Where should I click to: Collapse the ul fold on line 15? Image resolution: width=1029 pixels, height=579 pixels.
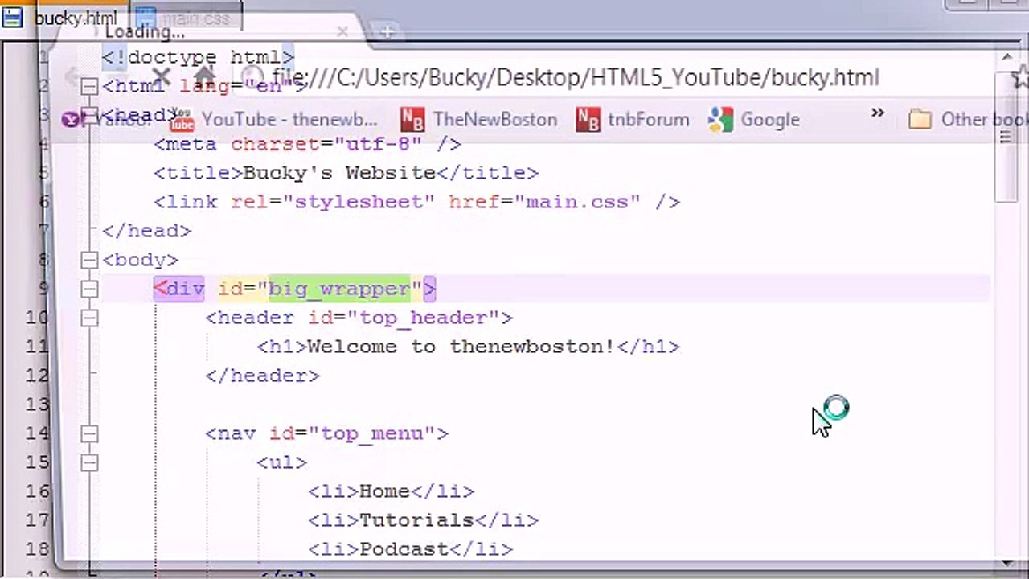(89, 462)
